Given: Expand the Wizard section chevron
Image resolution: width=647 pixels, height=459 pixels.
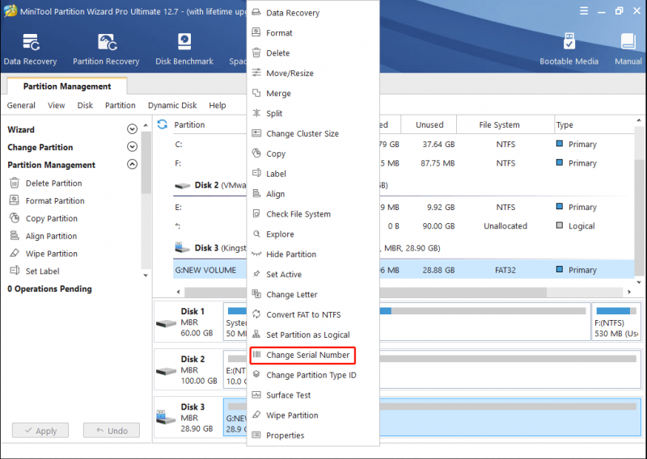Looking at the screenshot, I should pyautogui.click(x=132, y=129).
